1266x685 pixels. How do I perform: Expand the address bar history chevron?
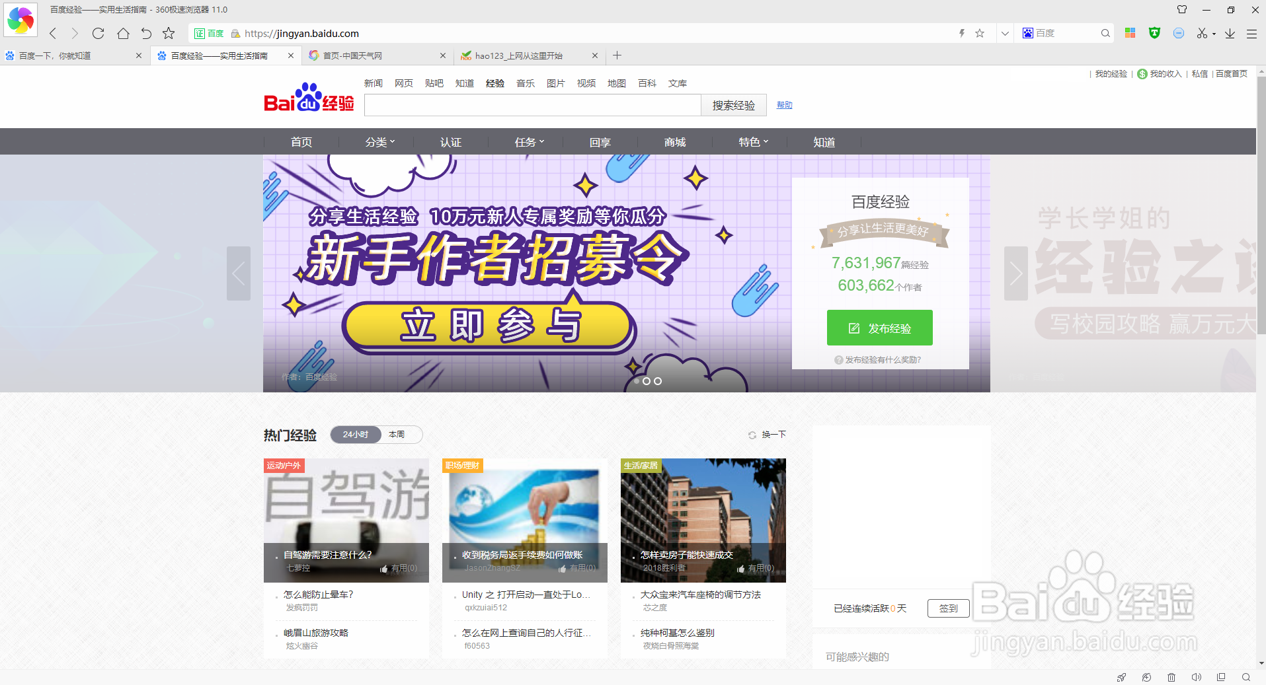1005,33
